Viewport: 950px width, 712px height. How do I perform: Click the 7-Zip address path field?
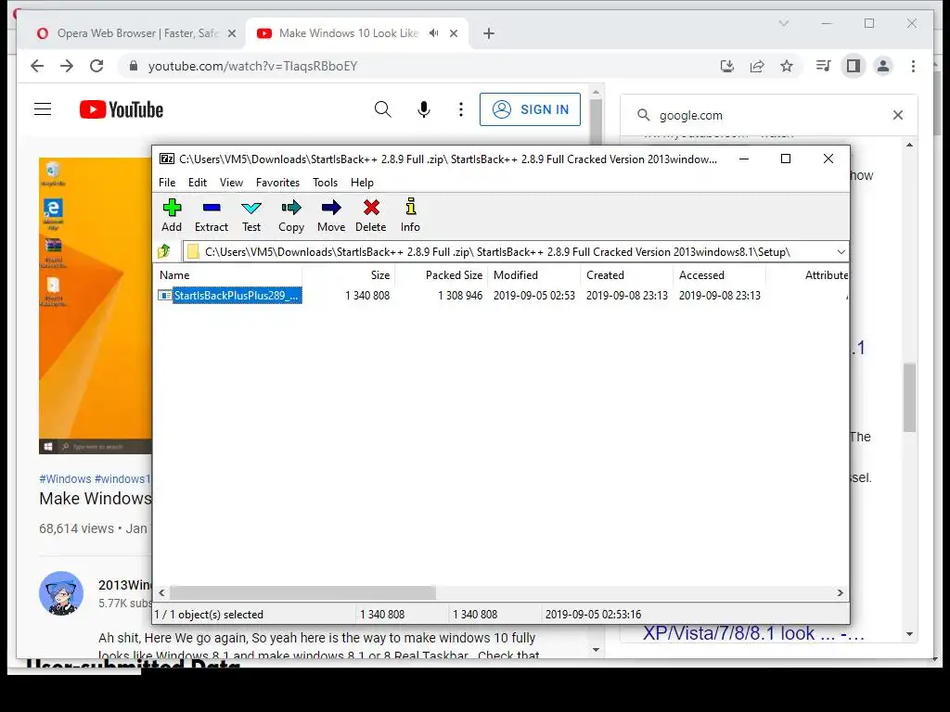(x=509, y=252)
